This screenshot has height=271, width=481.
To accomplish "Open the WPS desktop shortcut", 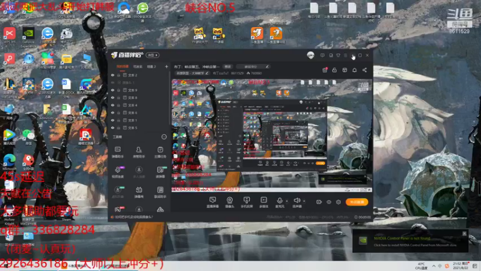I will pos(9,36).
